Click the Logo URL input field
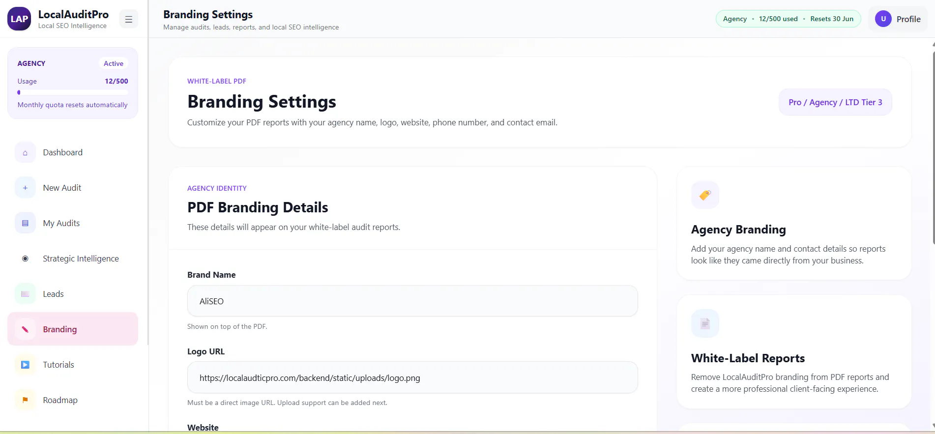This screenshot has width=935, height=434. click(412, 377)
